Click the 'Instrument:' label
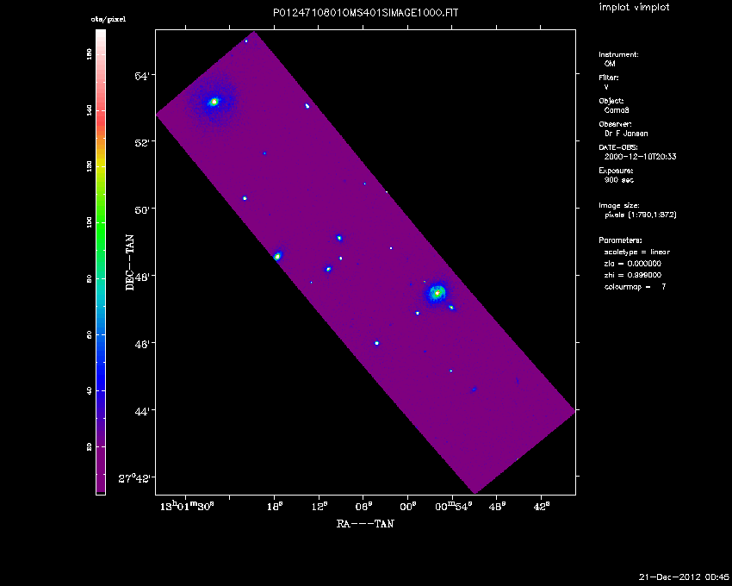 pos(618,54)
